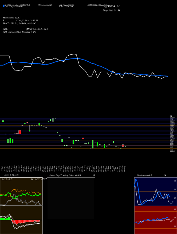Click the 'ADX: 3.8' value in ADX panel

tap(7, 179)
